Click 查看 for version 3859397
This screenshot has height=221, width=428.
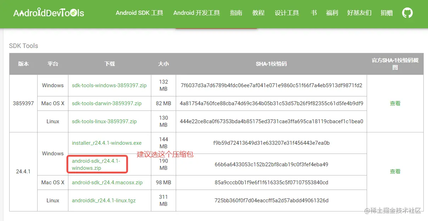tap(395, 103)
